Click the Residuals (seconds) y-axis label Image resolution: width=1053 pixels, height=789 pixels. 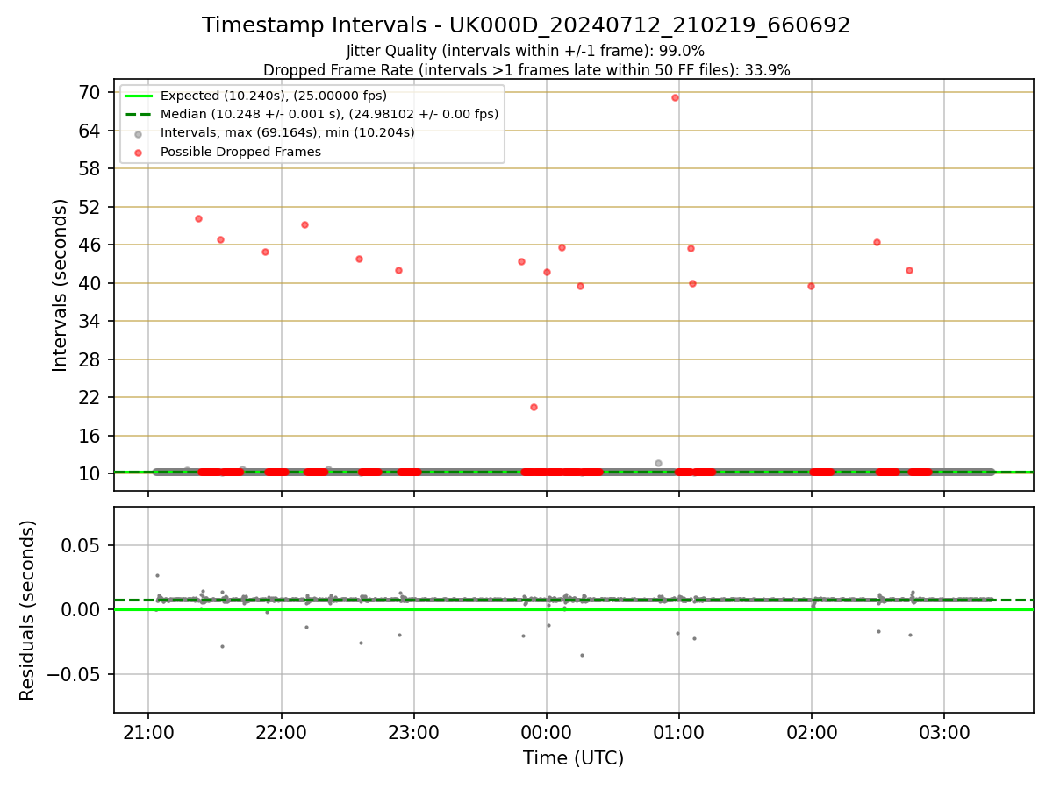28,610
